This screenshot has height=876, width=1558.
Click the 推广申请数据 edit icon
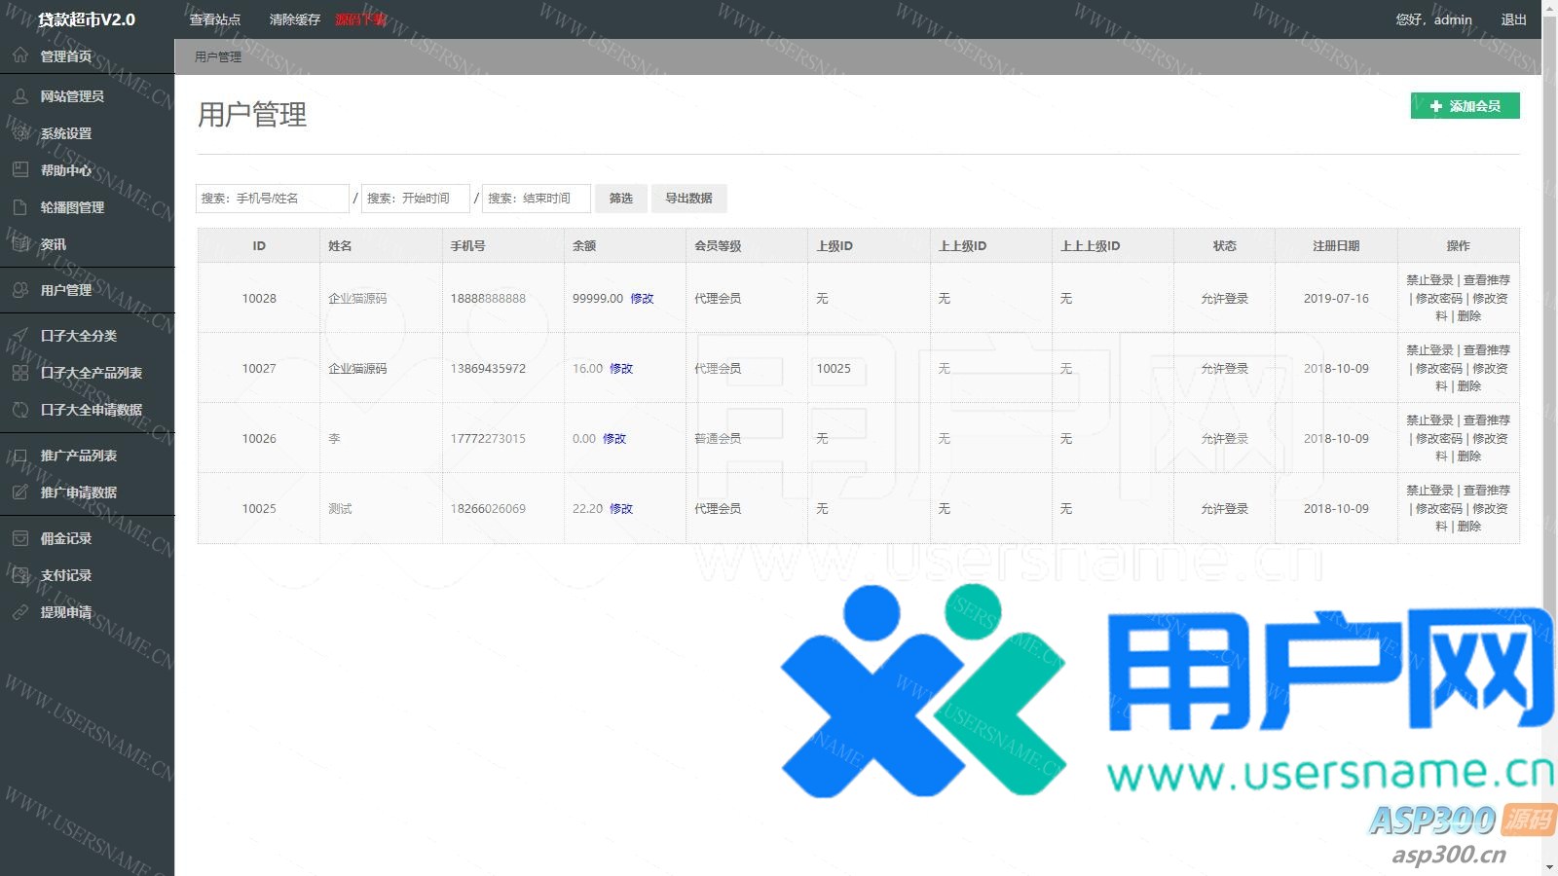coord(20,493)
